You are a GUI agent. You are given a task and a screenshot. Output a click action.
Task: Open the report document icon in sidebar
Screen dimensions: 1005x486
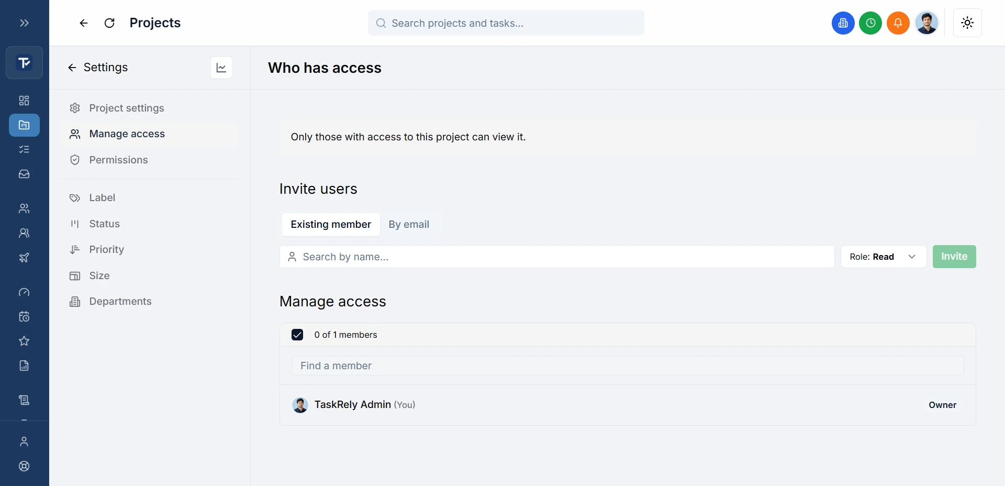[24, 366]
